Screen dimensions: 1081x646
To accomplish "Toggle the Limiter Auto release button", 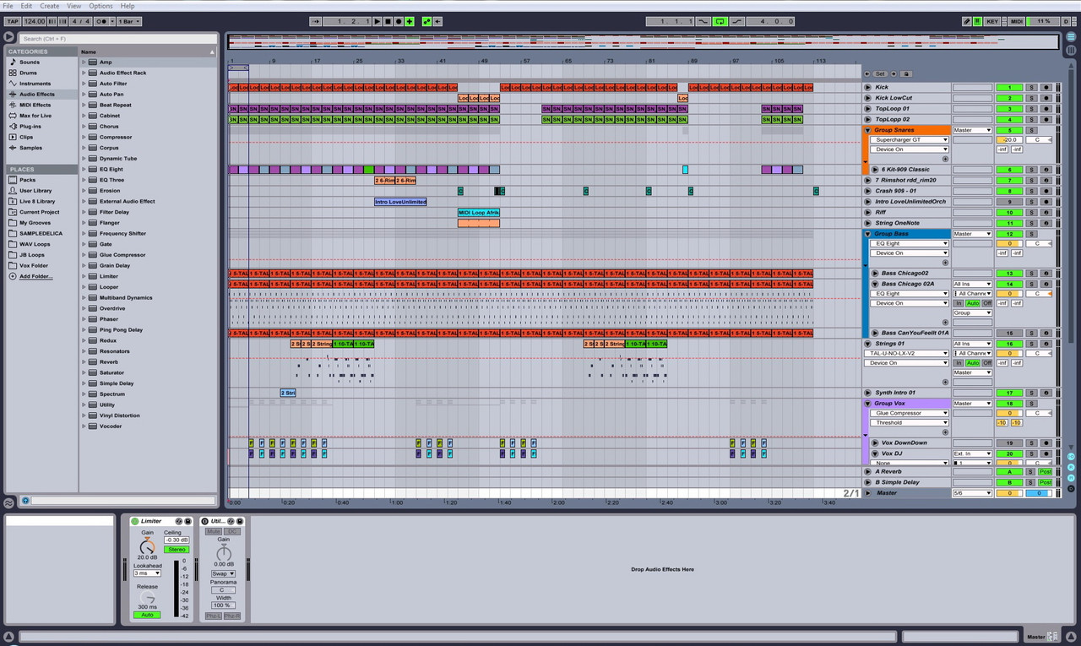I will coord(147,615).
